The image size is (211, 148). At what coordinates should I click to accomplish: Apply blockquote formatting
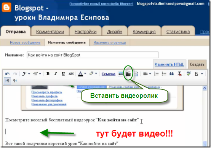tap(171, 74)
